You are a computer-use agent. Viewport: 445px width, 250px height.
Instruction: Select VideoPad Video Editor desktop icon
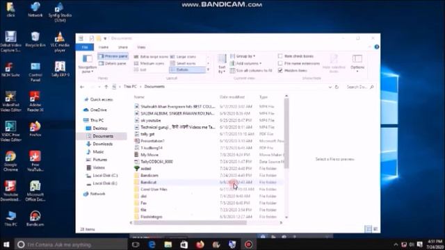(11, 101)
